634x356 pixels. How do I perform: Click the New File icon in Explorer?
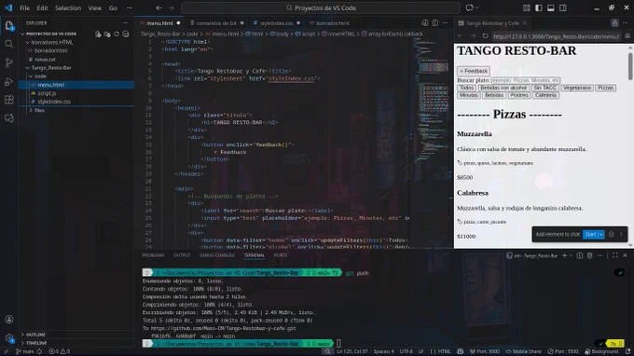click(98, 34)
